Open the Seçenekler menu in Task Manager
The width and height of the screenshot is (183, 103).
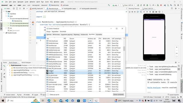55,31
